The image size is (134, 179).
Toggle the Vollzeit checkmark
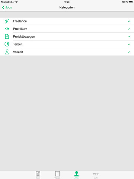click(x=129, y=52)
